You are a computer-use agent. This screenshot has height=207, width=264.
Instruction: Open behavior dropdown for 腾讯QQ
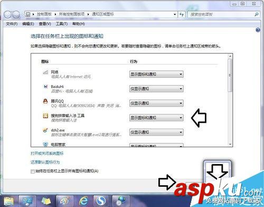tap(156, 103)
